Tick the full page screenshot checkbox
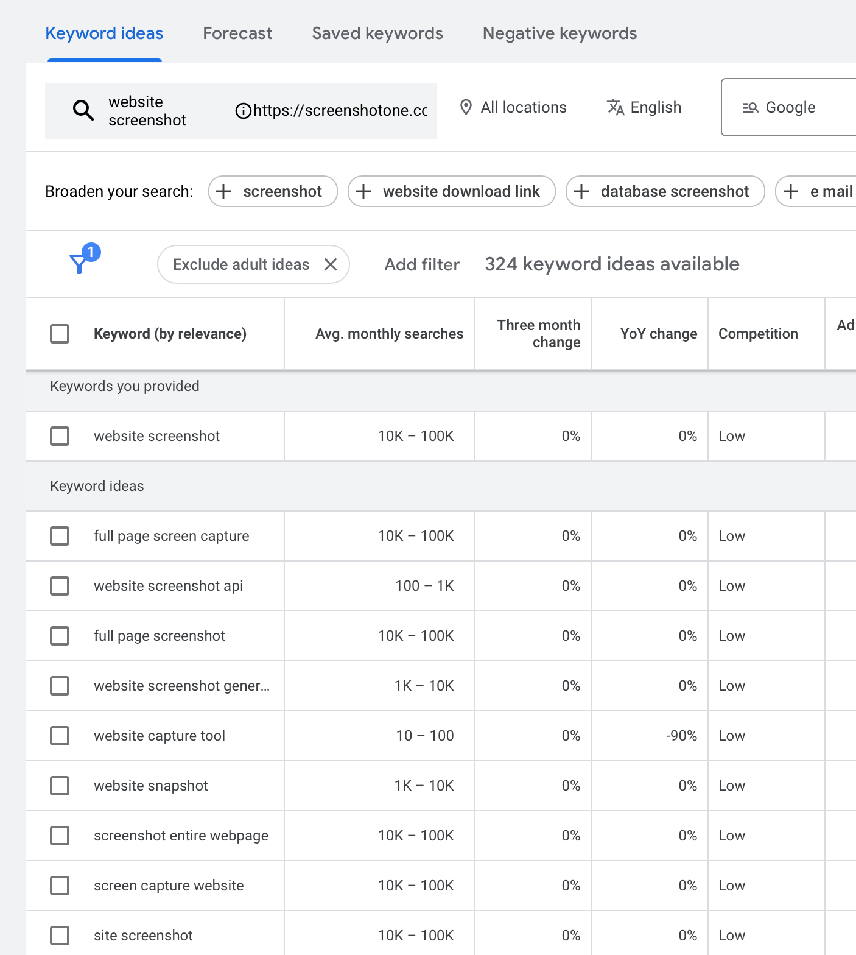The width and height of the screenshot is (856, 955). 60,636
